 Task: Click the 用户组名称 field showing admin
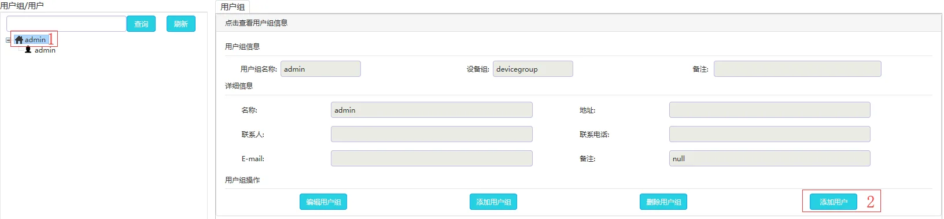[320, 69]
